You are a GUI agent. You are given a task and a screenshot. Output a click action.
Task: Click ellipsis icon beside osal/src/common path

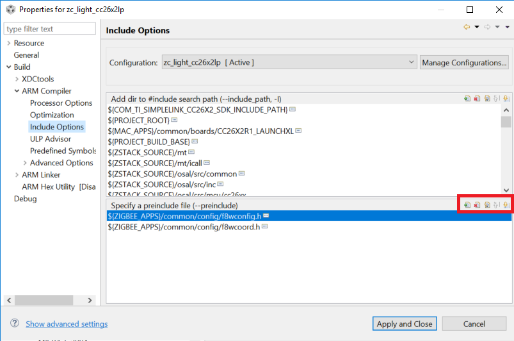[241, 173]
